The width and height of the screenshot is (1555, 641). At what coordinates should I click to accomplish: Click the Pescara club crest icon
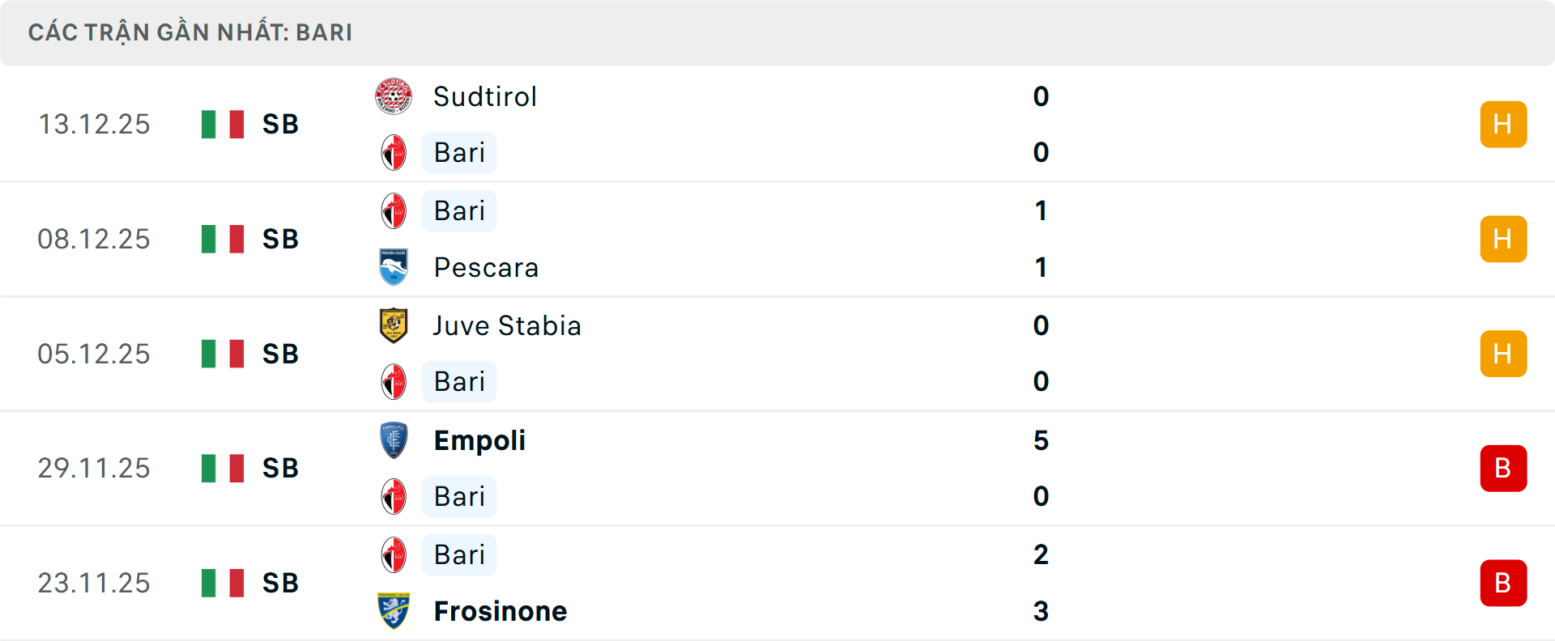pos(394,267)
